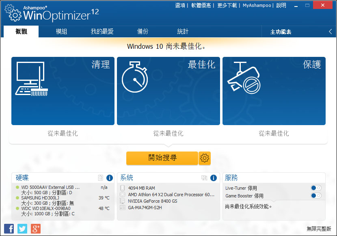This screenshot has height=236, width=337.
Task: Click the CPU icon beside AMD Athlon entry
Action: 122,195
